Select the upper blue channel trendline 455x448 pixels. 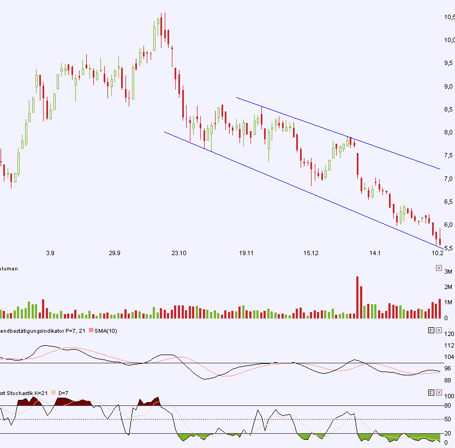tap(338, 133)
